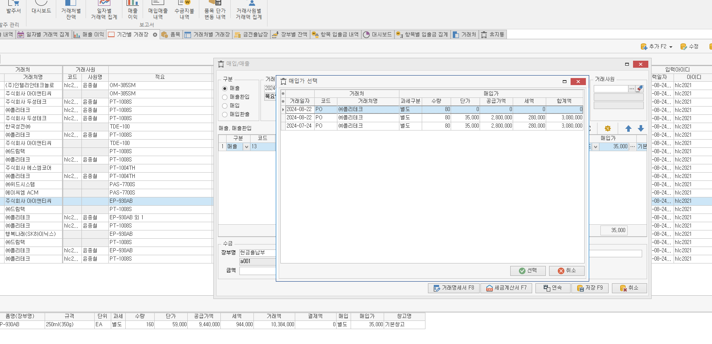Expand the 추가 F2 dropdown arrow
Viewport: 712px width, 344px height.
coord(671,47)
